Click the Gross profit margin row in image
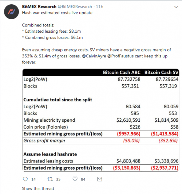Viewport: 182px width, 194px height. click(x=101, y=141)
